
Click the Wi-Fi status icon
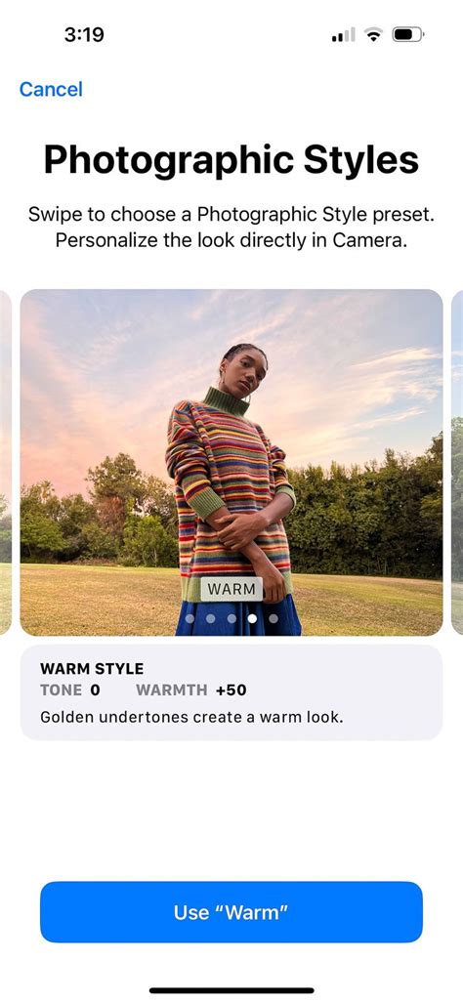(373, 34)
